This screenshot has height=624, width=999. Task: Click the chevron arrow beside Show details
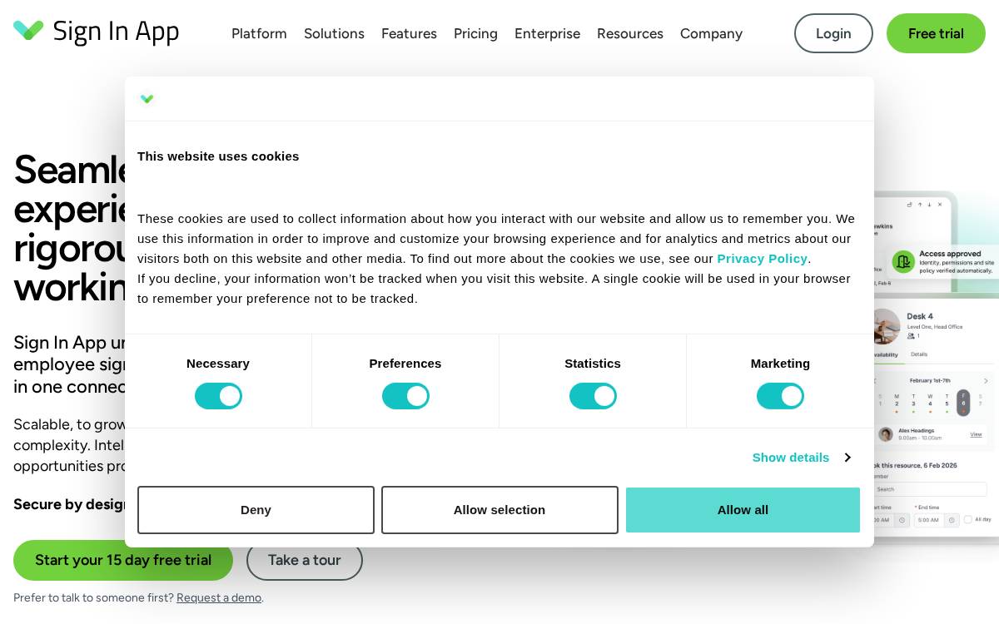(x=847, y=458)
